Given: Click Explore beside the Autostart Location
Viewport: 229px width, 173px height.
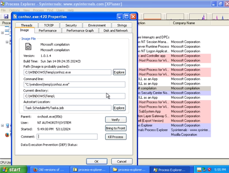Looking at the screenshot, I should pyautogui.click(x=119, y=108).
